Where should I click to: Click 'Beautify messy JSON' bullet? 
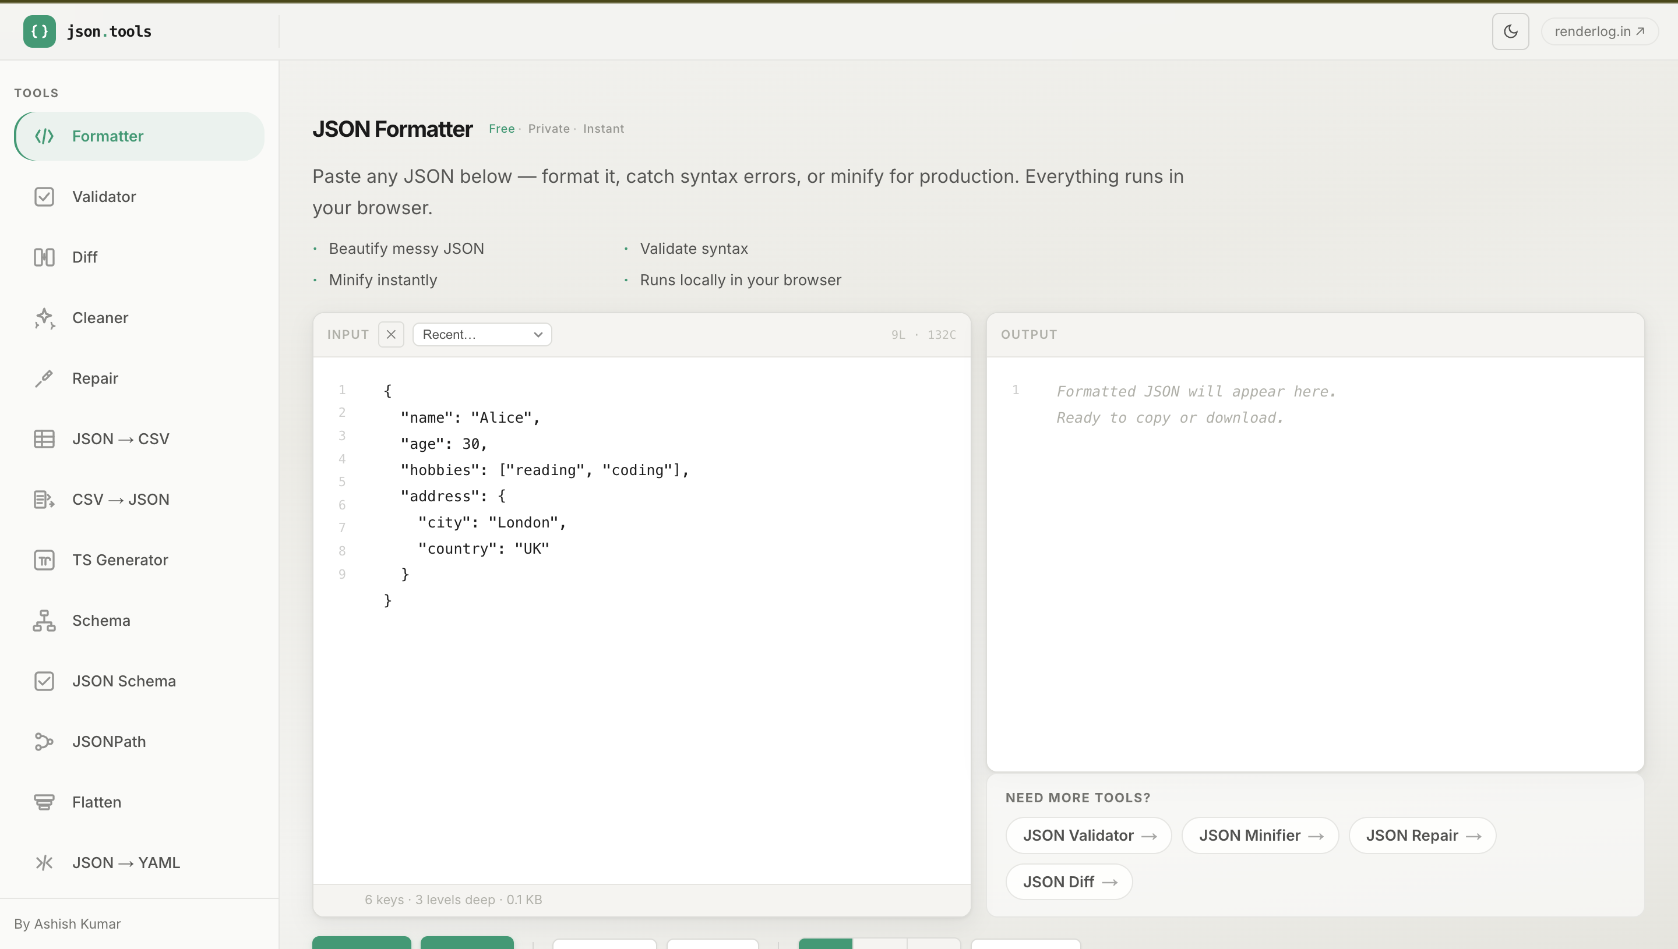[406, 249]
